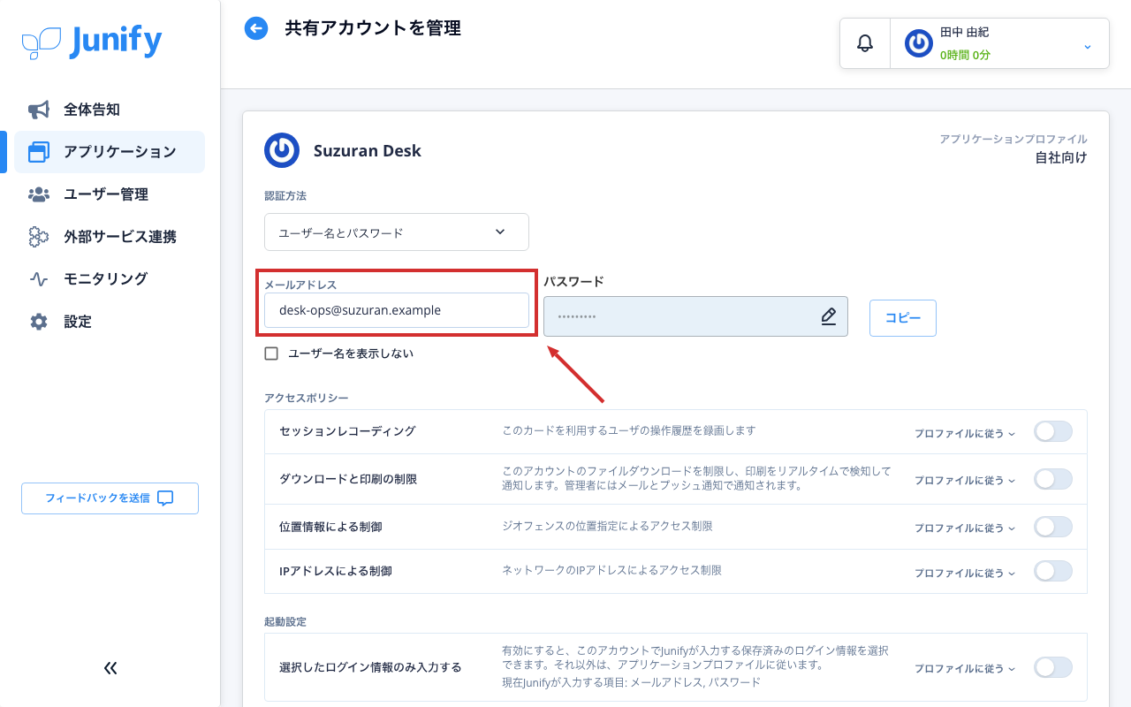Click the アプリケーション window icon

pyautogui.click(x=39, y=152)
